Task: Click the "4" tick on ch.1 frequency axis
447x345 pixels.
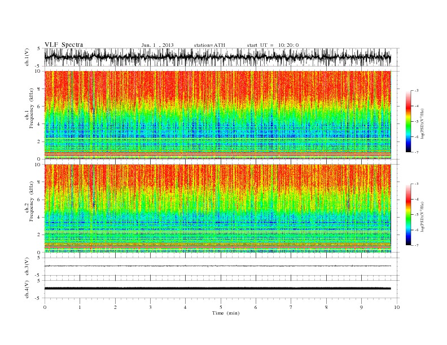Action: click(x=39, y=124)
